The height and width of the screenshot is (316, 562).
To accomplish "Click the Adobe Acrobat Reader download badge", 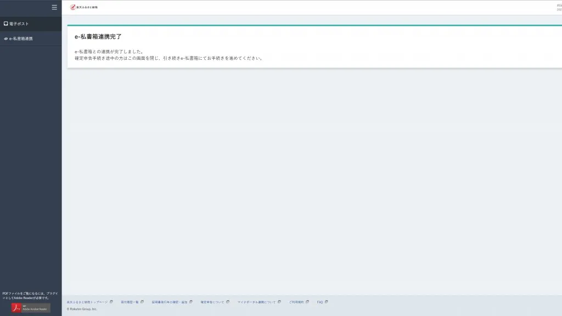I will pos(31,308).
